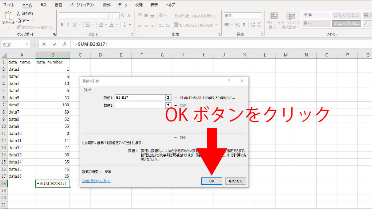Click the formula bar cancel X icon
The width and height of the screenshot is (372, 209).
pyautogui.click(x=44, y=44)
